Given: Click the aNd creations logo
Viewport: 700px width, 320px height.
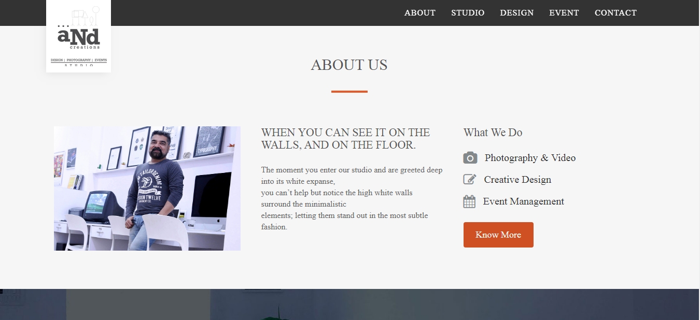Looking at the screenshot, I should pos(79,36).
